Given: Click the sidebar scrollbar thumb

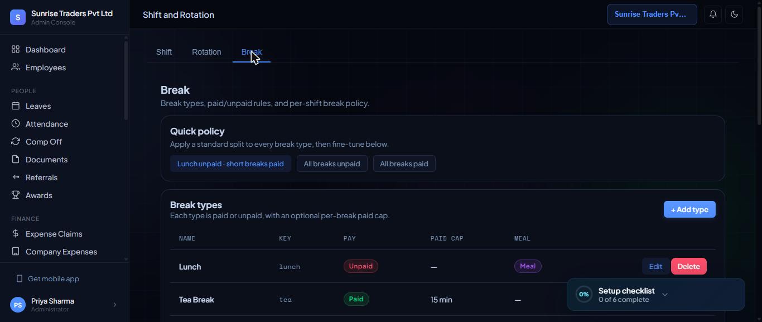Looking at the screenshot, I should click(126, 81).
